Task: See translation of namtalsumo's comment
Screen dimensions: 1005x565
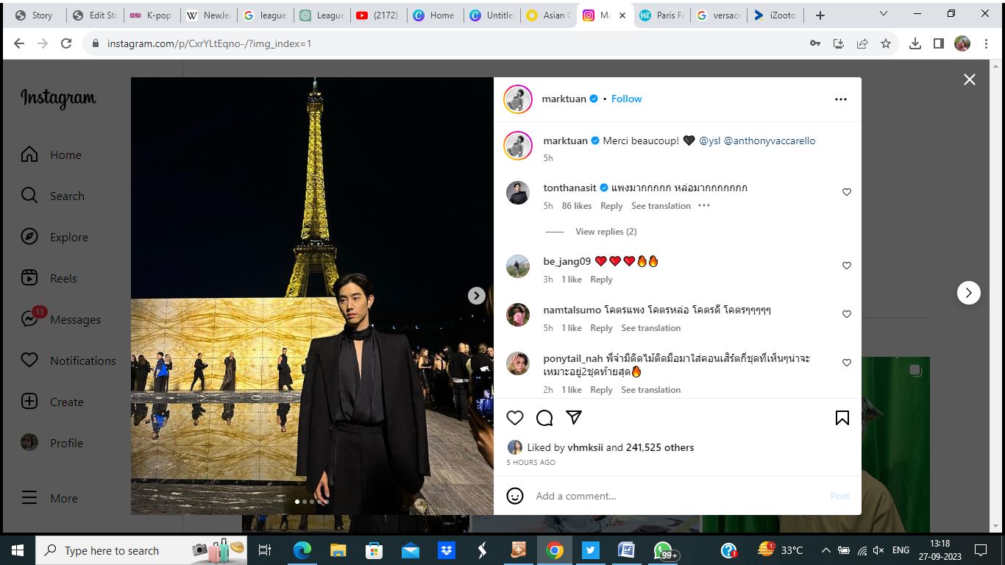Action: [x=650, y=328]
